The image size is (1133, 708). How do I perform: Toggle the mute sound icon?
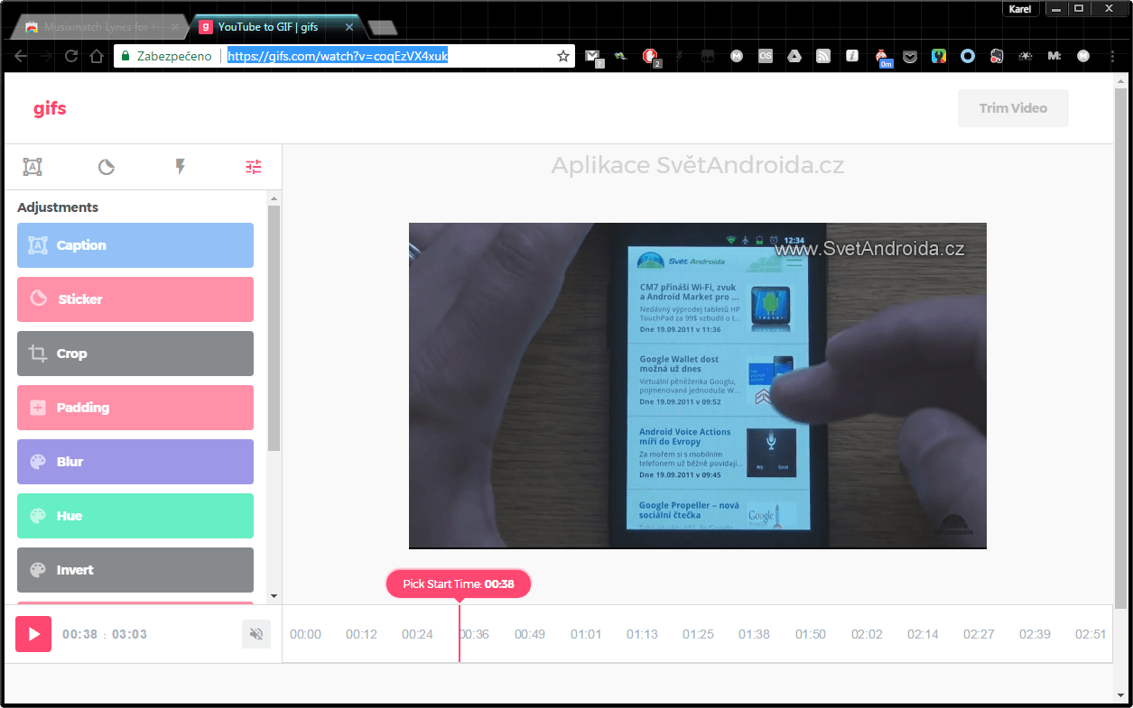point(256,634)
